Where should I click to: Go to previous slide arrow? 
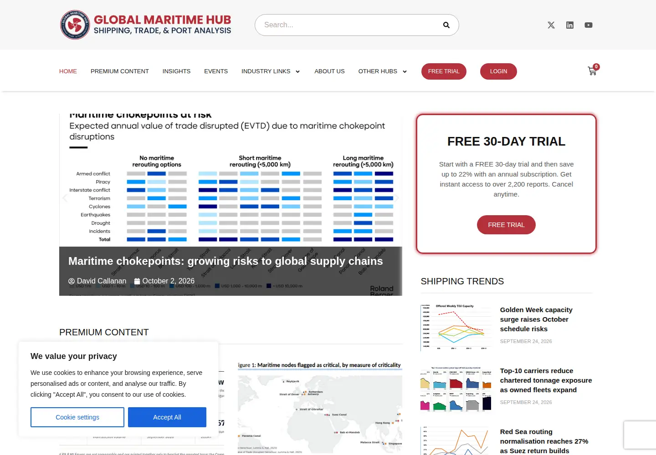point(65,197)
